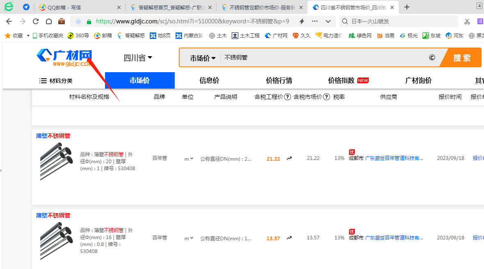Open the 价格行情 navigation tab
The width and height of the screenshot is (484, 269).
279,80
